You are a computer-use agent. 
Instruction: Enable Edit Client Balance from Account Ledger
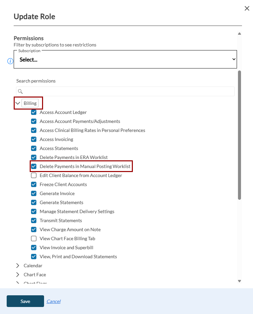pyautogui.click(x=34, y=175)
